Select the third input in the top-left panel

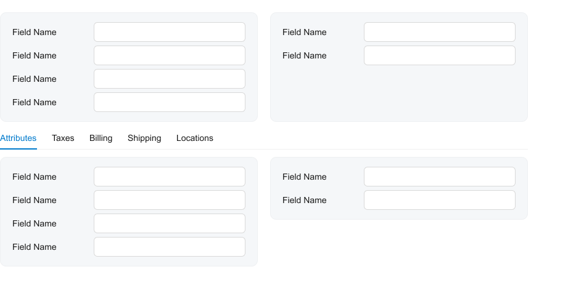(x=170, y=79)
